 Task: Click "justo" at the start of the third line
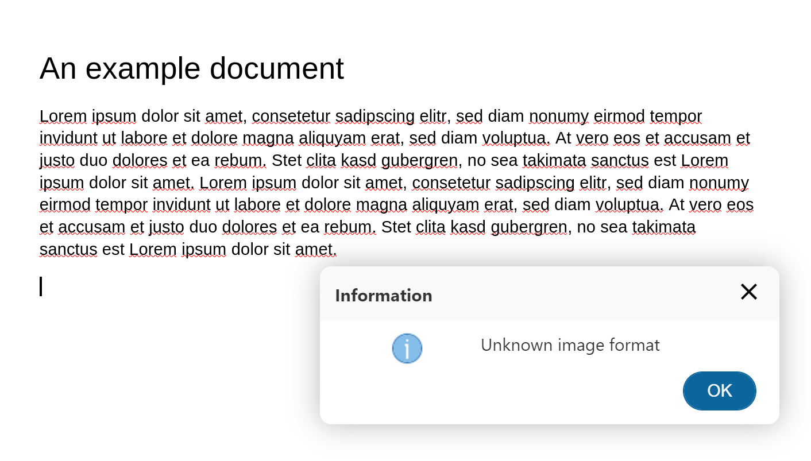[57, 161]
